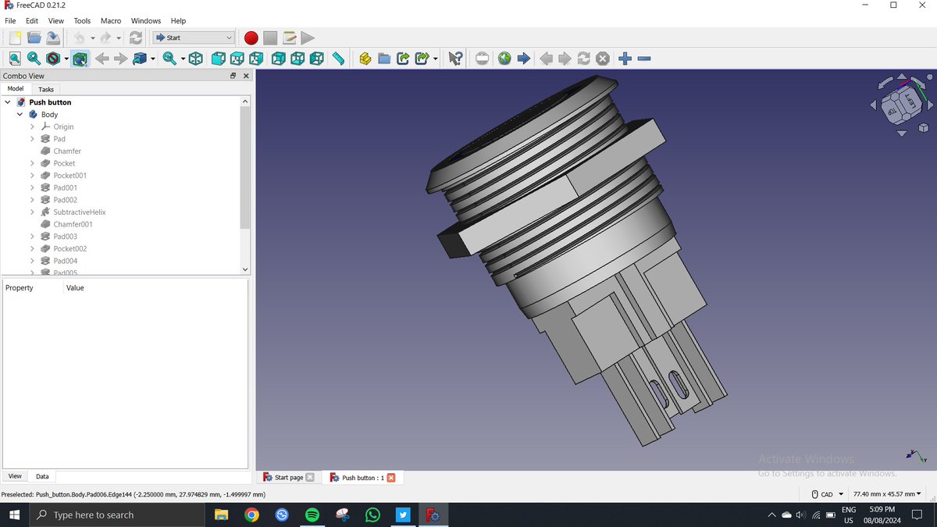Open the Macro menu
This screenshot has height=527, width=937.
click(111, 21)
